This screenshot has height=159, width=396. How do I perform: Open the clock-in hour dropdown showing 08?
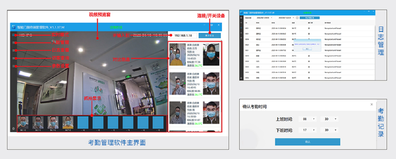point(308,119)
